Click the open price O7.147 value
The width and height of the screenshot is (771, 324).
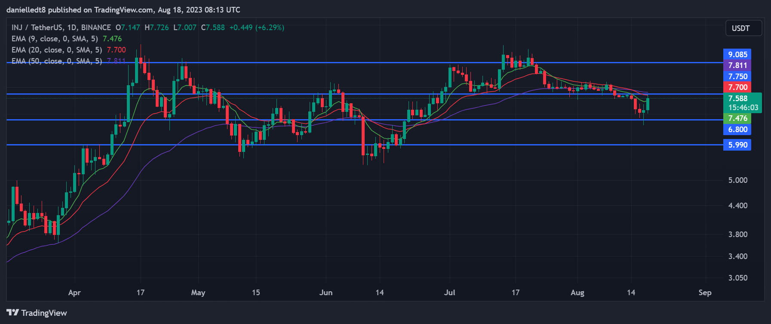128,28
